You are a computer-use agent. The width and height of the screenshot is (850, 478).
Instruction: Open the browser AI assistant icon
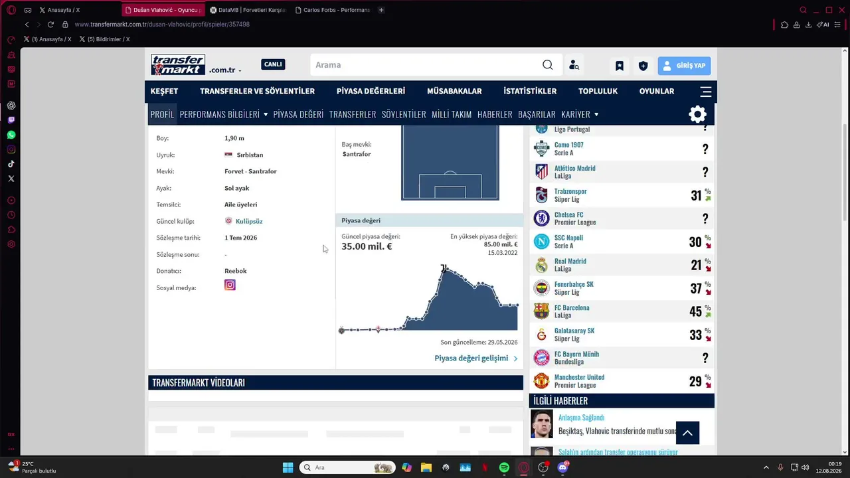point(823,25)
